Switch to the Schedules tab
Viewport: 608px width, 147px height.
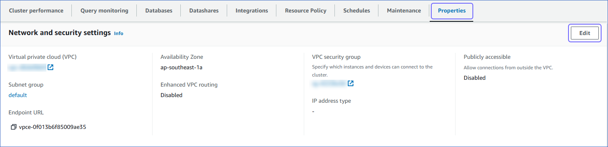pos(357,11)
